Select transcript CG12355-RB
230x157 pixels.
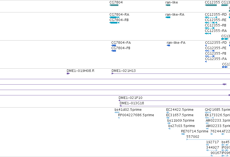coord(210,28)
